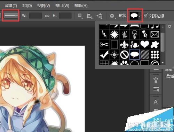The image size is (174, 132).
Task: Open the path arrangement layers icon
Action: click(x=100, y=16)
